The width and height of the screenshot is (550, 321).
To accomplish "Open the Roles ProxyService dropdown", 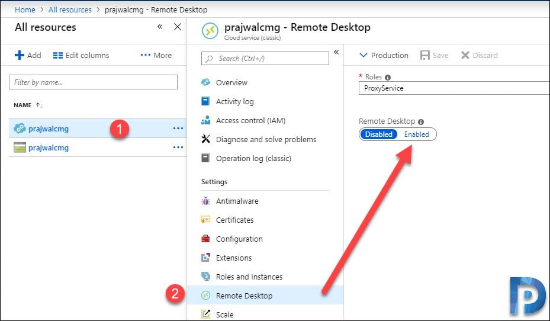I will click(x=454, y=88).
